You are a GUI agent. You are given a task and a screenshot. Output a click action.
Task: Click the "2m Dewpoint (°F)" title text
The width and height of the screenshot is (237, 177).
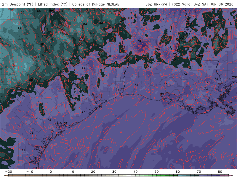17,4
